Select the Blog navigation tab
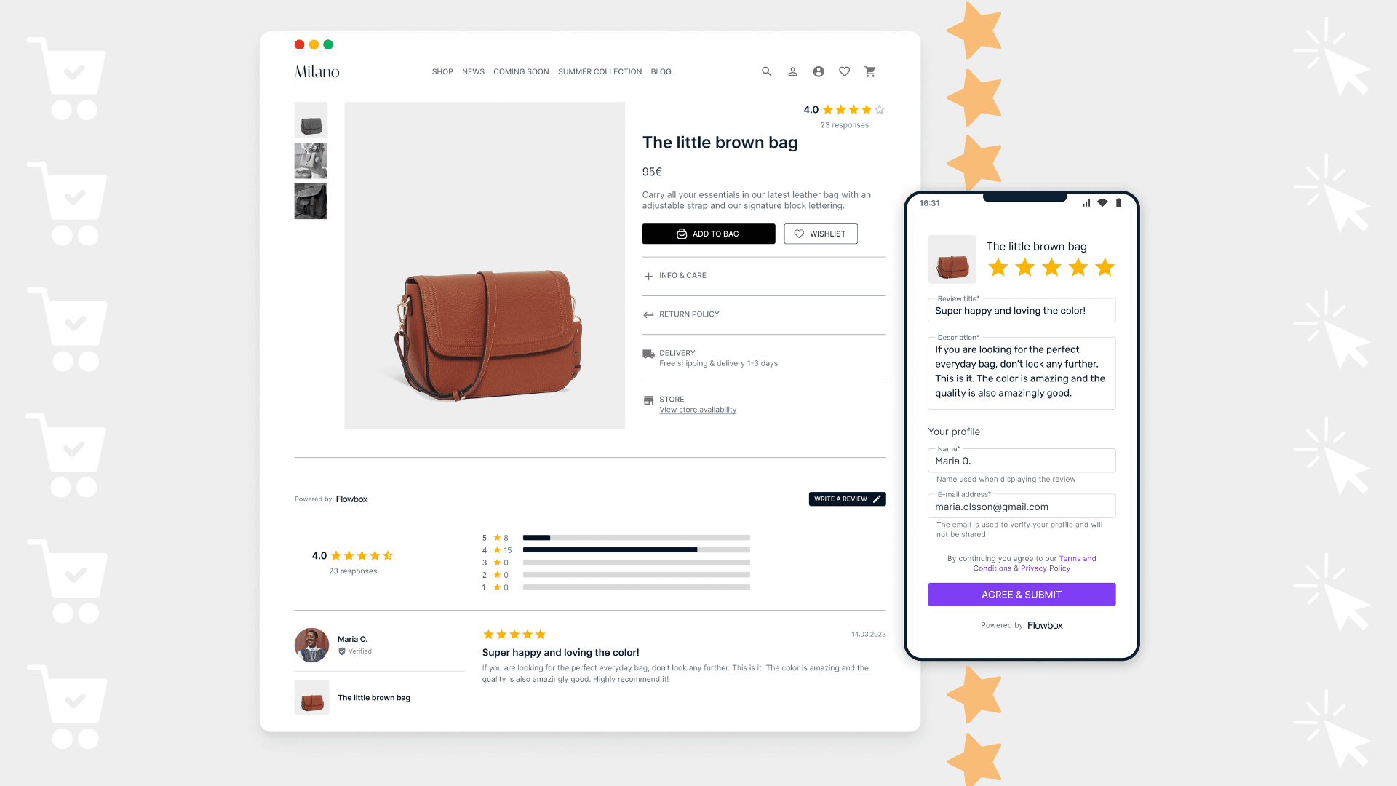 click(660, 71)
